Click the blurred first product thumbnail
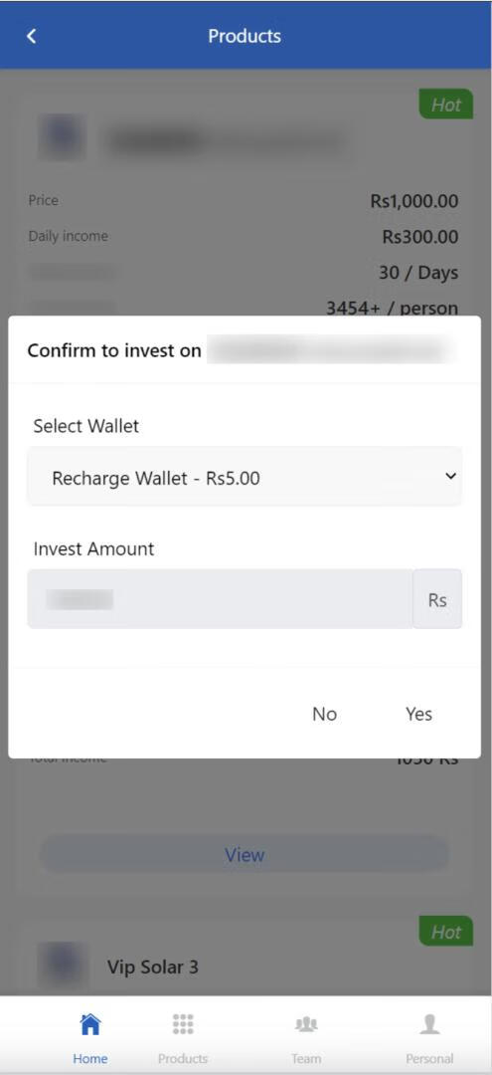 pos(63,137)
